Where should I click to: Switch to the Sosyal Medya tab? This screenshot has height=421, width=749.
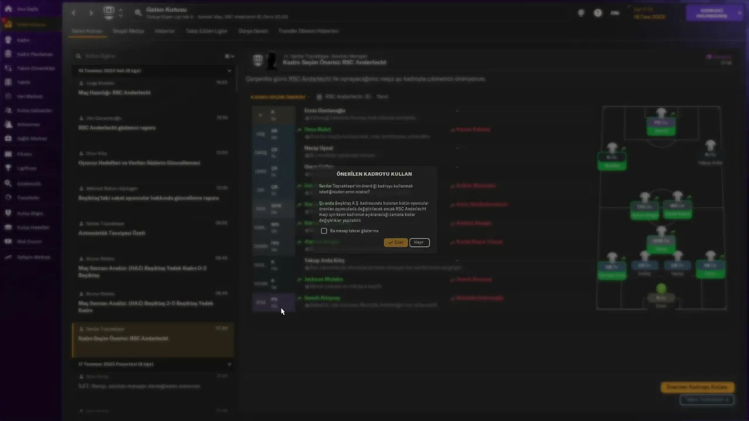[128, 31]
